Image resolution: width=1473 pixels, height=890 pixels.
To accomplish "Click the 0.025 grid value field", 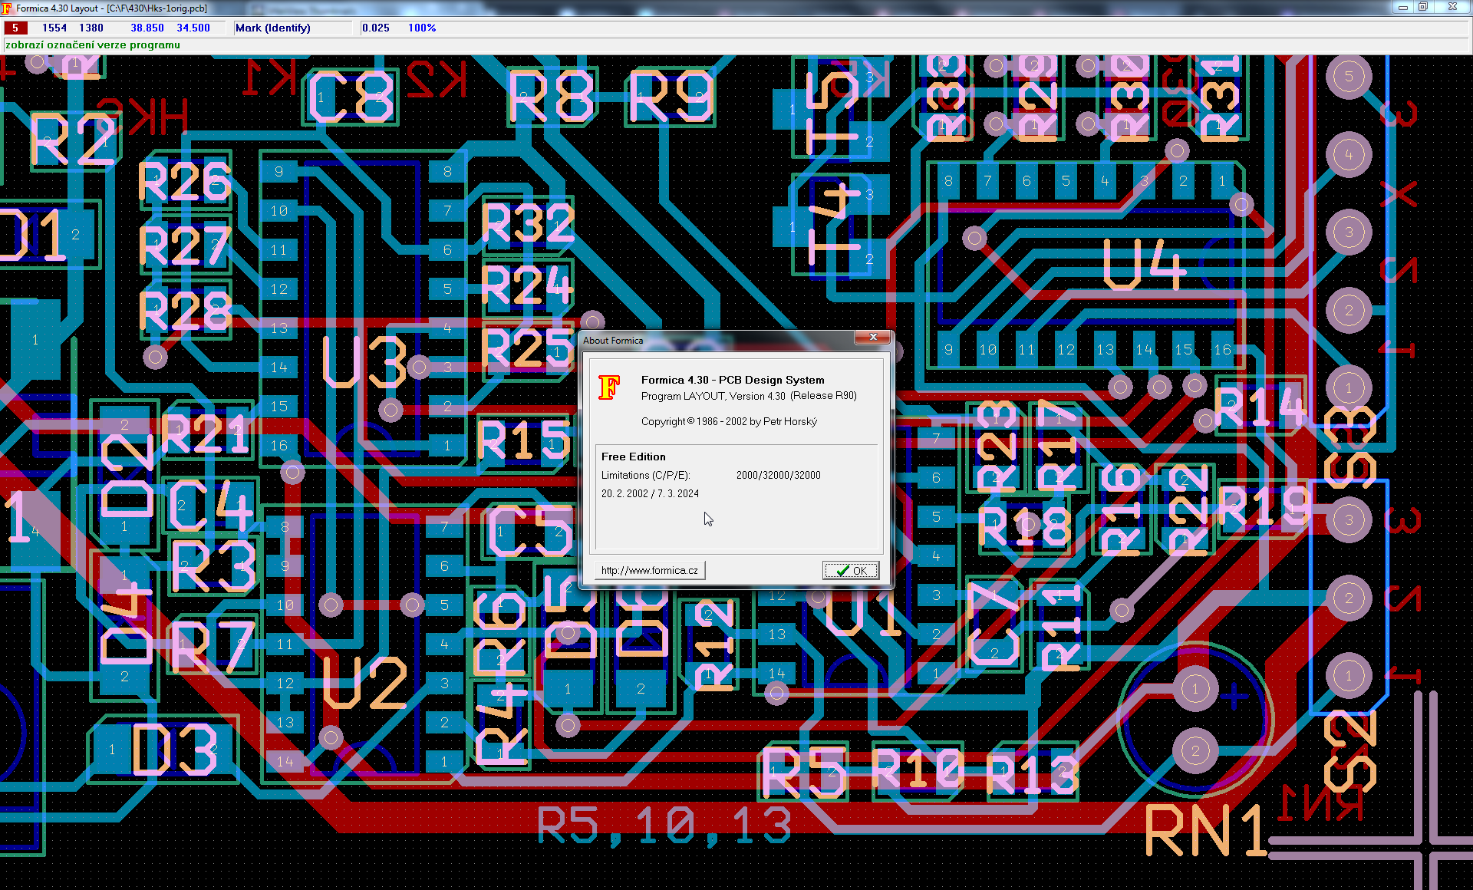I will click(376, 28).
